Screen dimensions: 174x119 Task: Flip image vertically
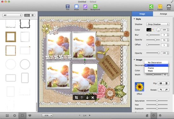tap(166, 83)
